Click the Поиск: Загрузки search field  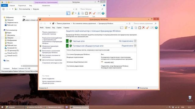pos(91,9)
